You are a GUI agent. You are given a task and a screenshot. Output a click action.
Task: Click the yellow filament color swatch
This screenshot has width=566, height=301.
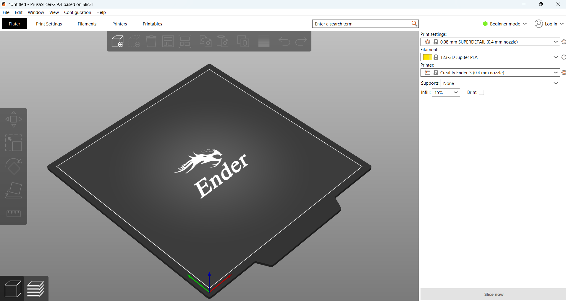[x=427, y=57]
